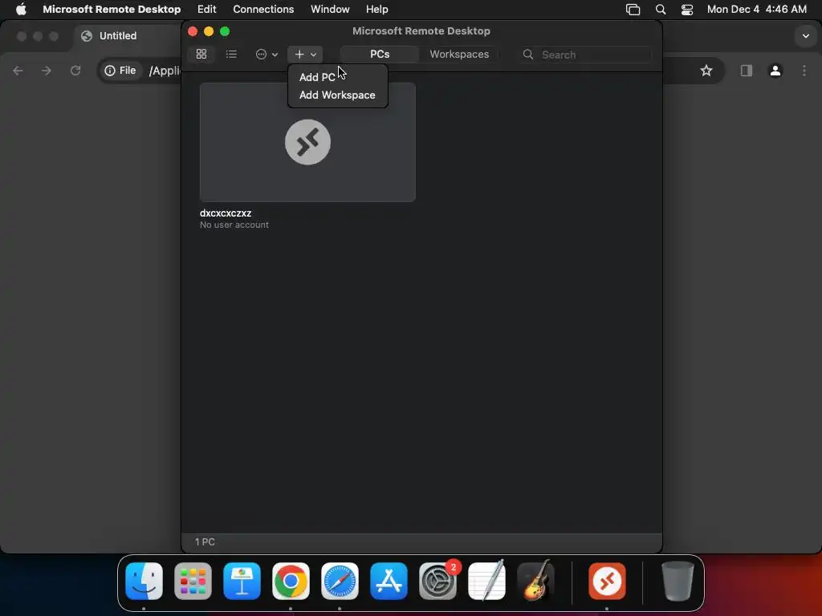The width and height of the screenshot is (822, 616).
Task: Open Safari from the Dock
Action: [340, 581]
